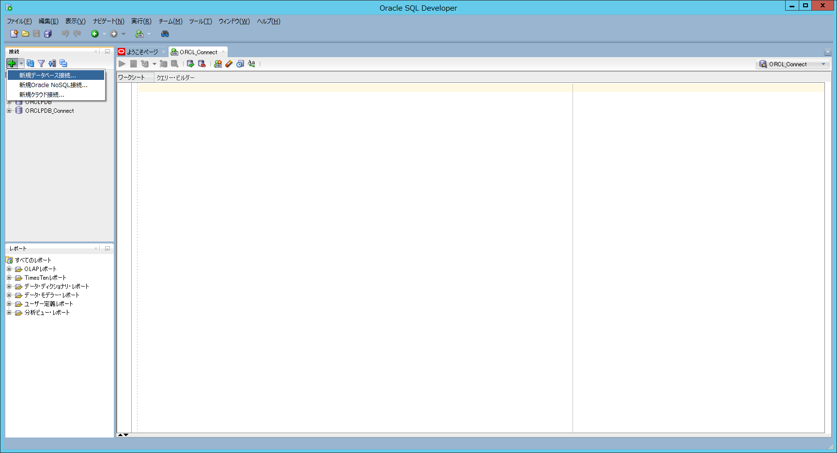Expand the ユーザー定義レポート folder
837x453 pixels.
pos(9,304)
